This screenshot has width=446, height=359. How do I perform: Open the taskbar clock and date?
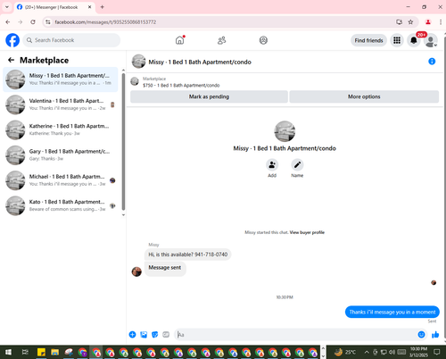pyautogui.click(x=418, y=352)
